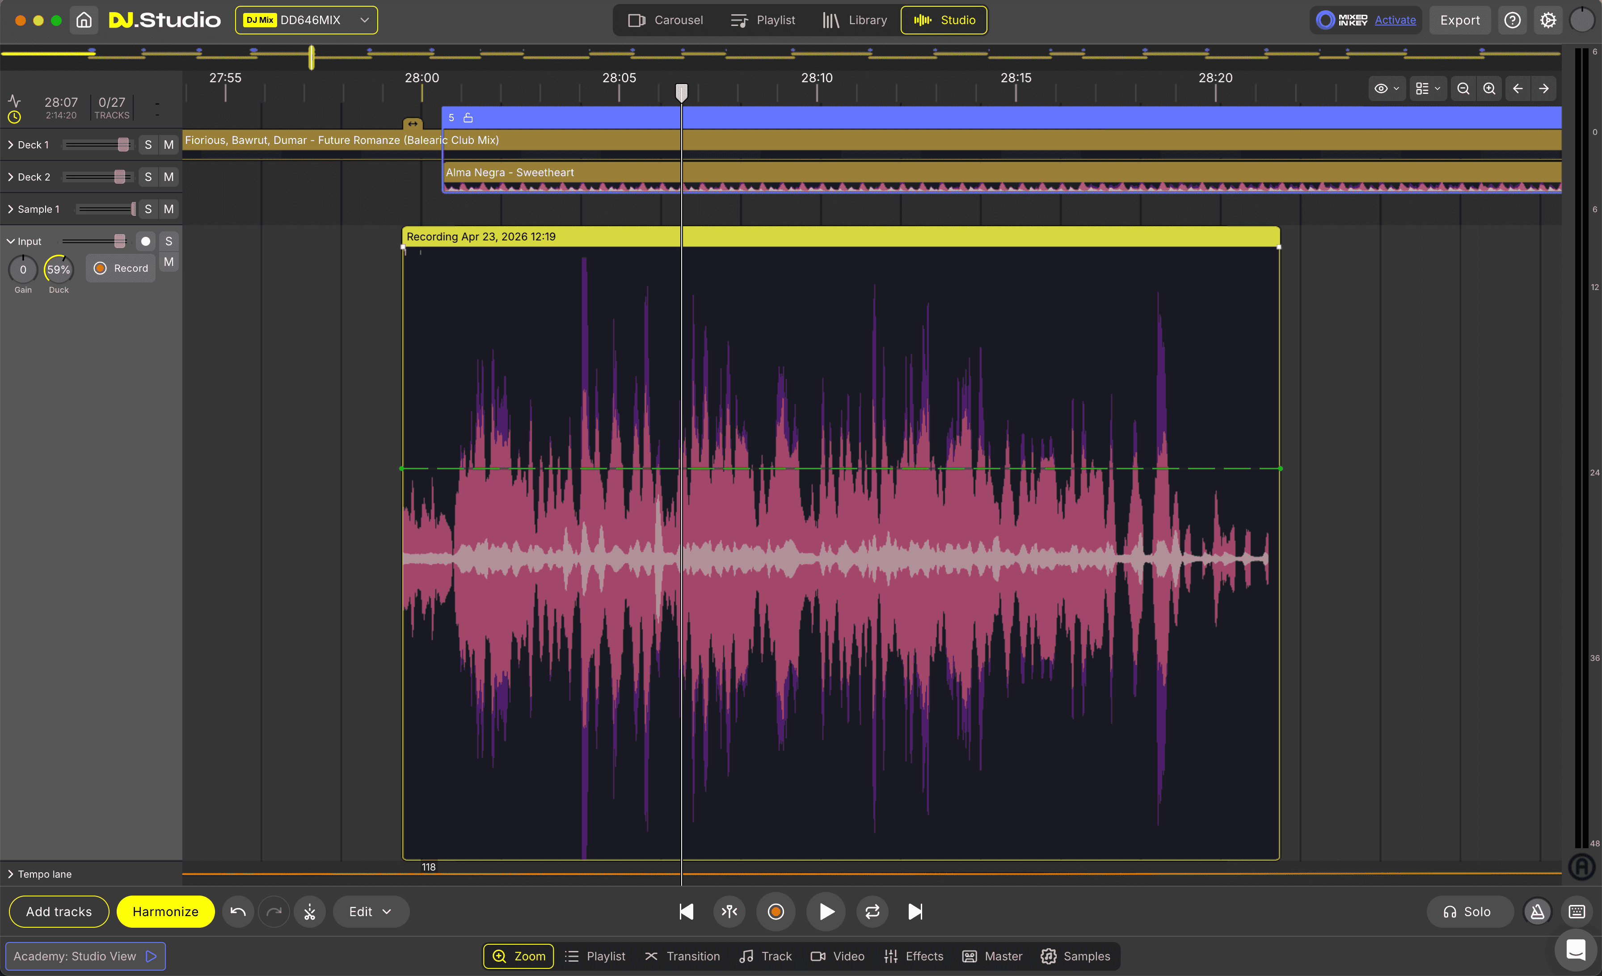Click the automation A circle icon
1602x976 pixels.
pos(1581,866)
